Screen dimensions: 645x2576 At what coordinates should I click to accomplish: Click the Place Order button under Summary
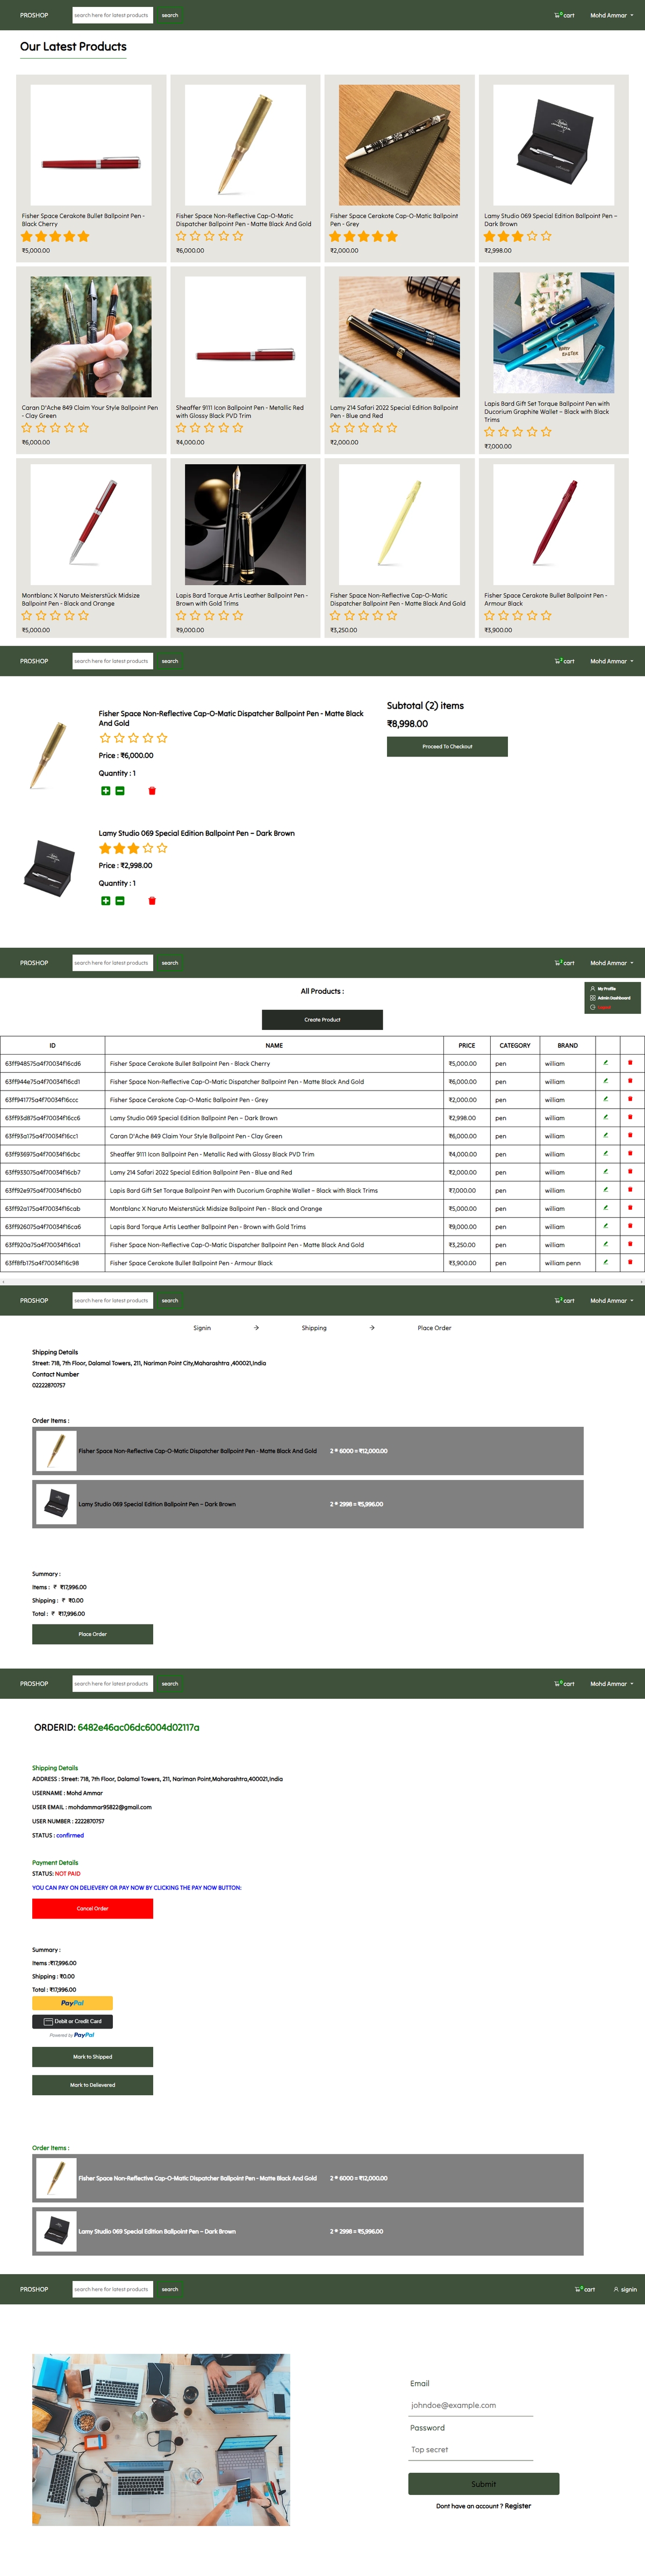(92, 1634)
